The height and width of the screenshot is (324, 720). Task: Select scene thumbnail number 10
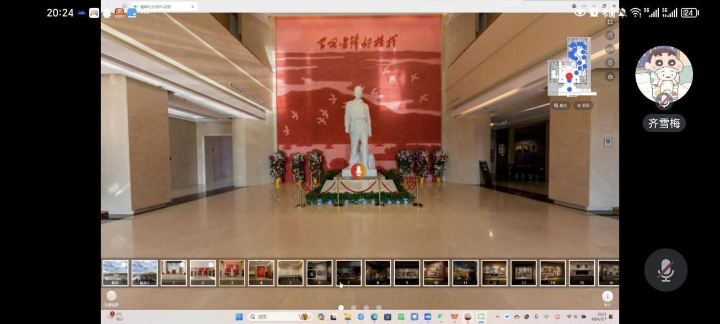(x=436, y=273)
